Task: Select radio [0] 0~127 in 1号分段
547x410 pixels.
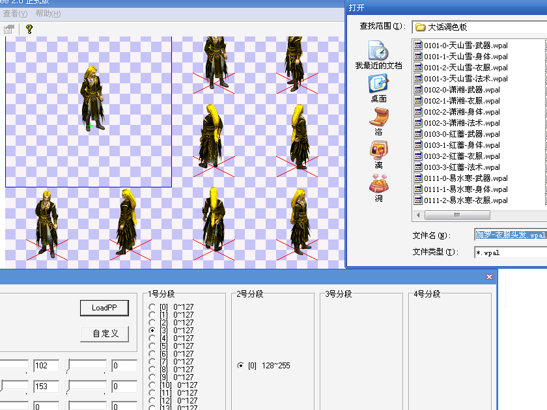Action: [x=152, y=307]
